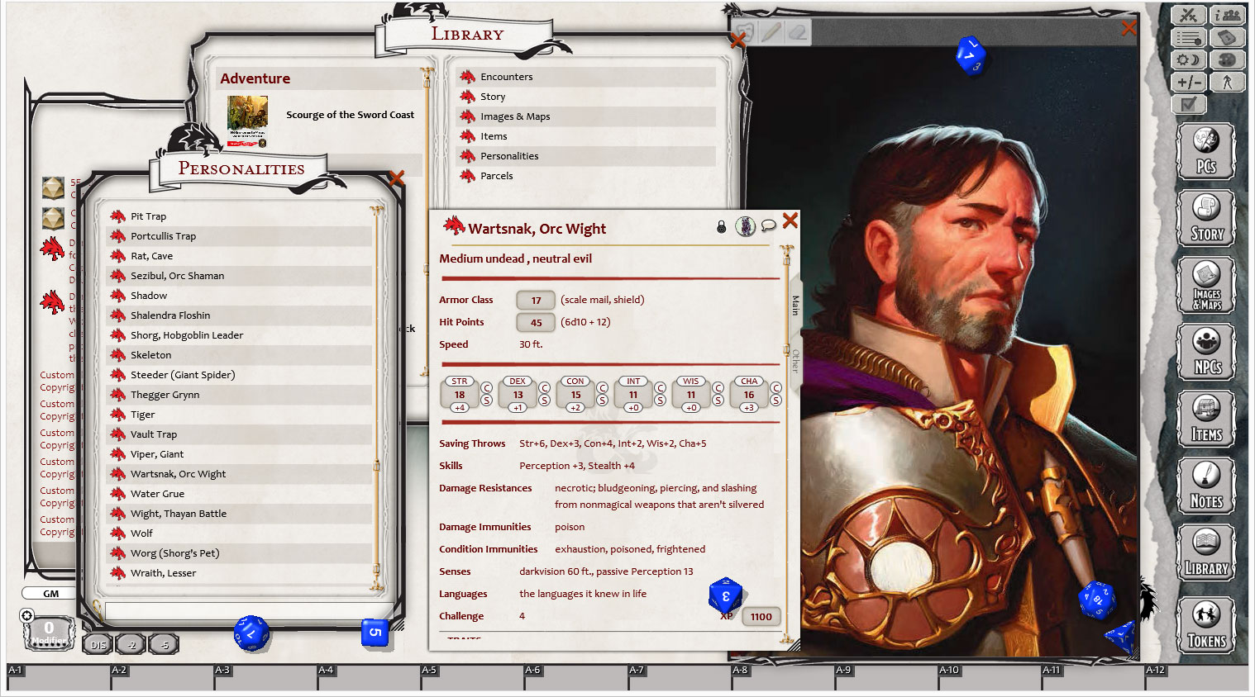Open the GM identity selector above the chat box
1255x697 pixels.
tap(48, 593)
